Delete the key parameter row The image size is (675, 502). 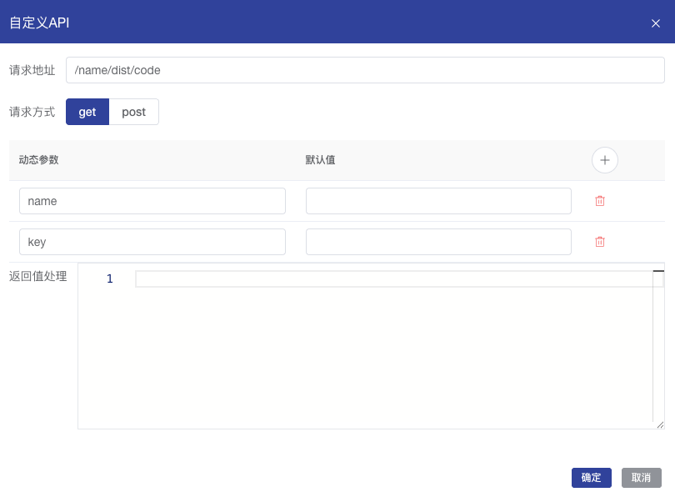pyautogui.click(x=599, y=242)
